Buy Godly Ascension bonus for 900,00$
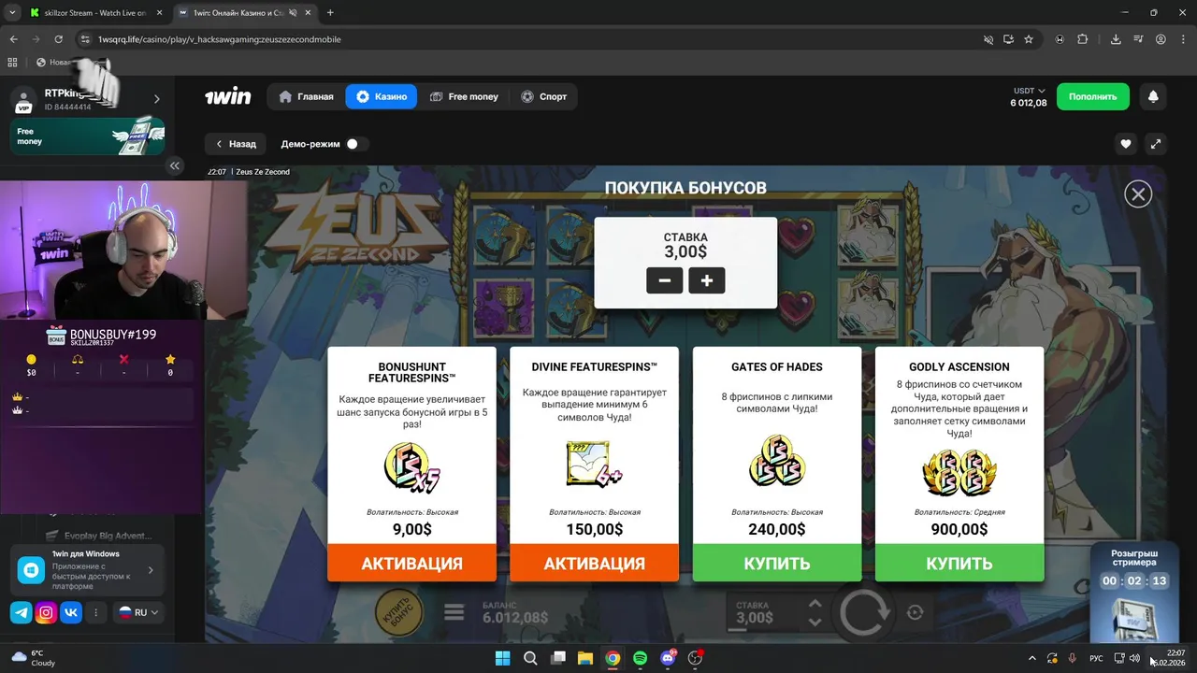Screen dimensions: 1197x673 point(959,564)
